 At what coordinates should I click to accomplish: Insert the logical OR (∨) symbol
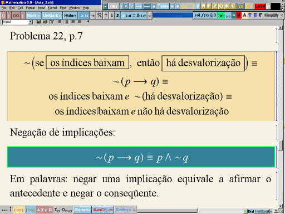132,6
